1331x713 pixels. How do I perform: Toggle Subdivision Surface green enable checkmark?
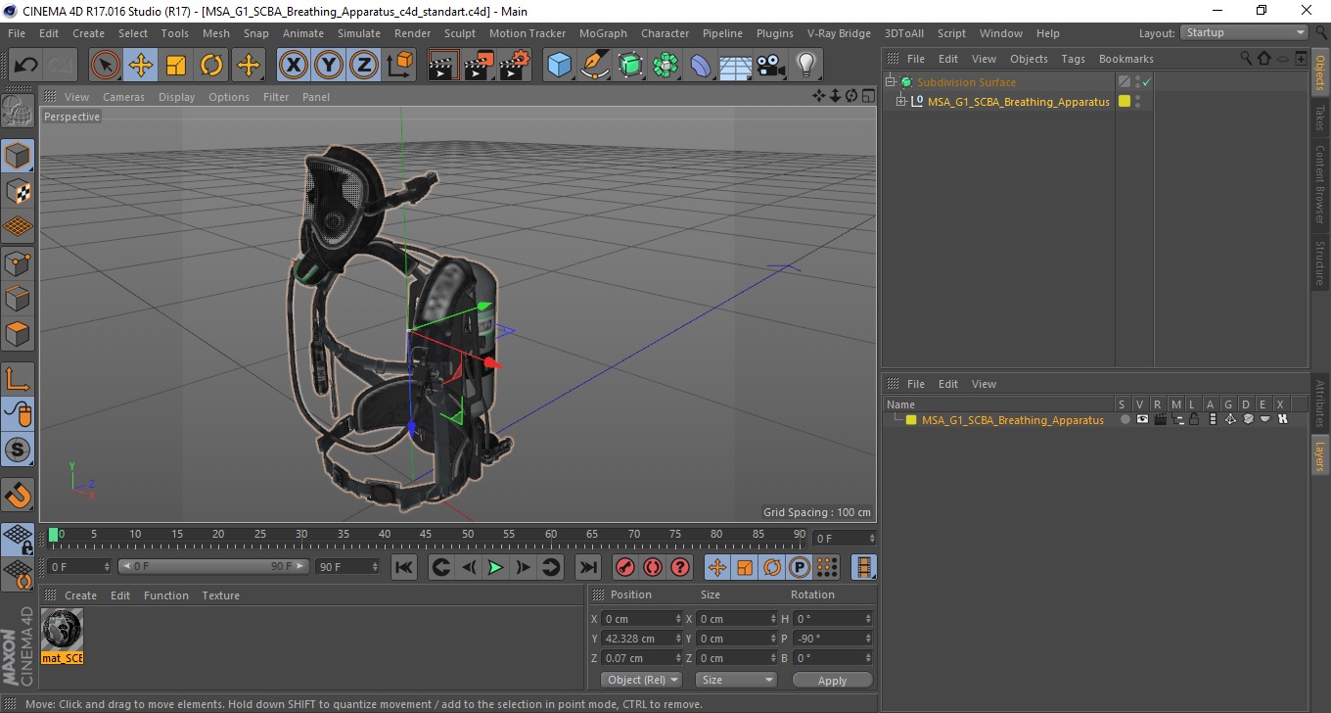click(x=1146, y=82)
